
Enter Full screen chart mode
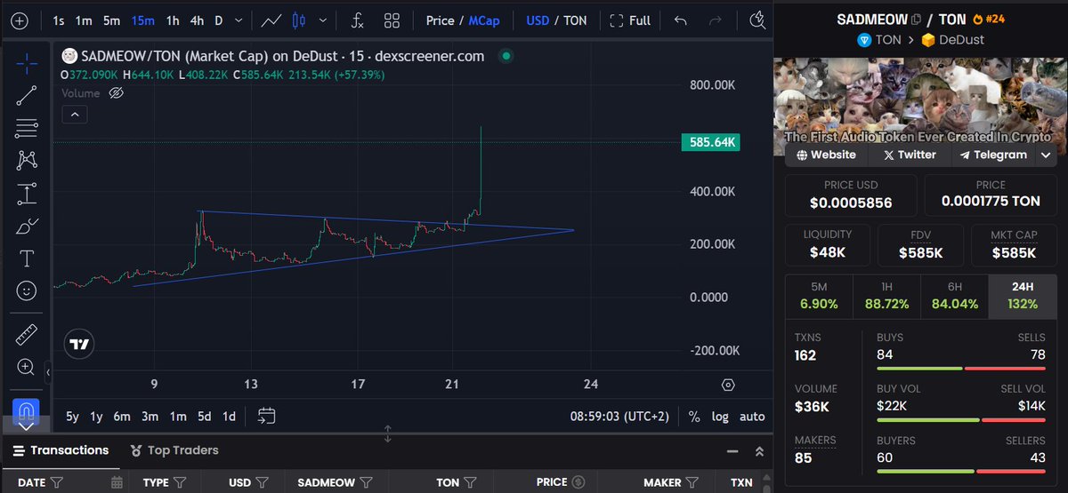click(630, 20)
